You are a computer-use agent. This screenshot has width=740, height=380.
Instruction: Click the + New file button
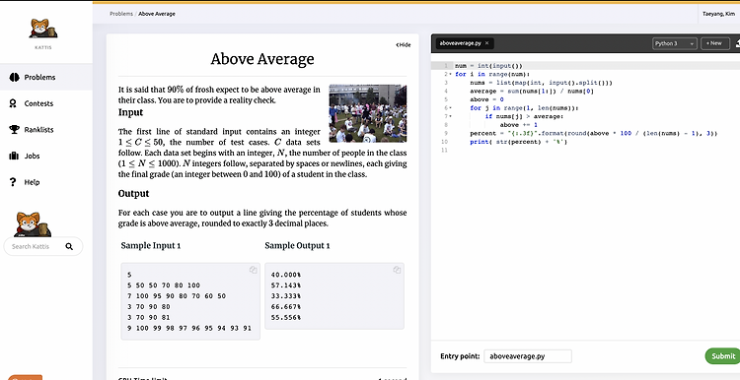(x=715, y=43)
